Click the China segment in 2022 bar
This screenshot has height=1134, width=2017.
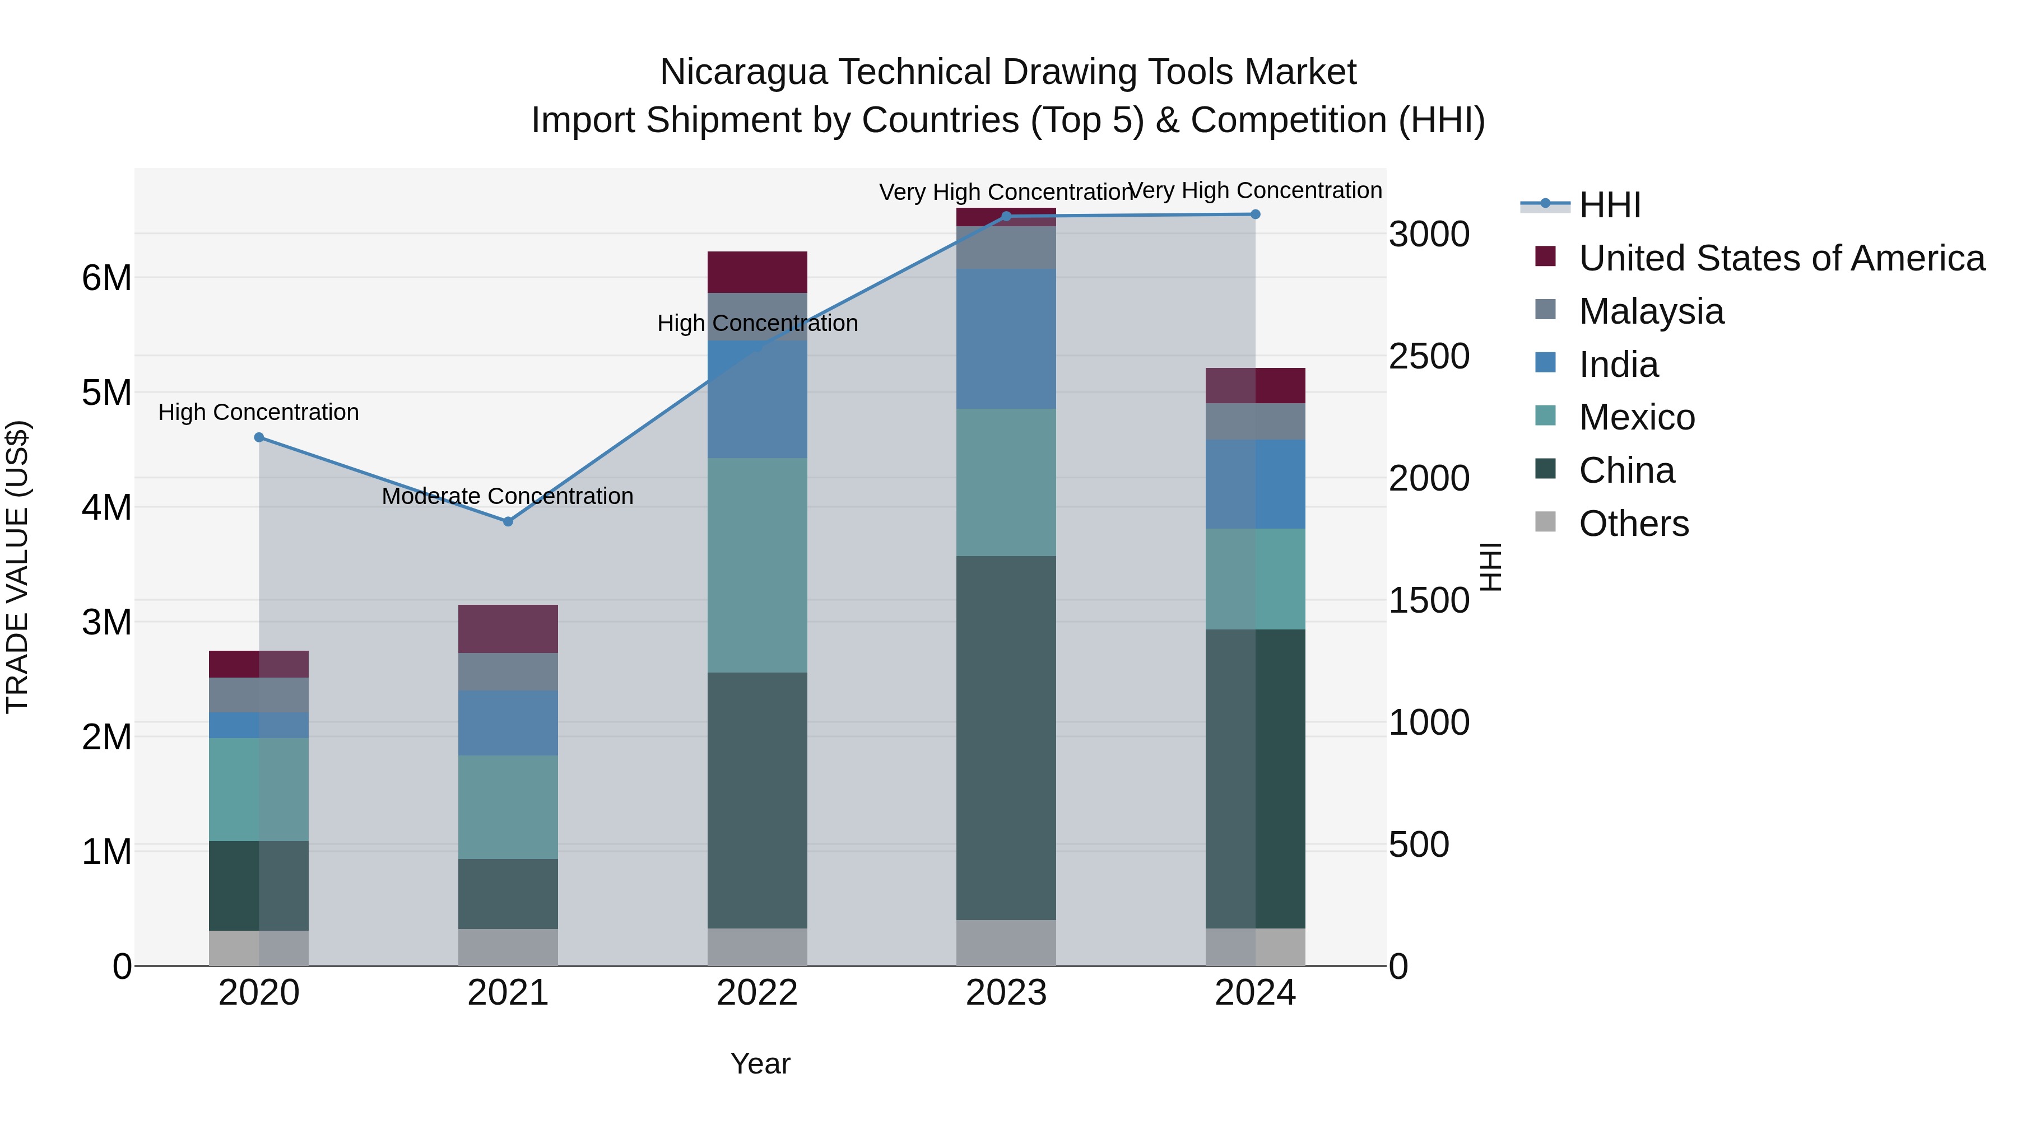[x=757, y=801]
